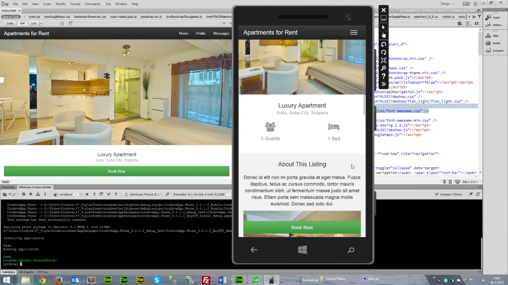Click the checkmark icon in Cordova Builder toolbar
This screenshot has height=285, width=508.
(x=108, y=194)
